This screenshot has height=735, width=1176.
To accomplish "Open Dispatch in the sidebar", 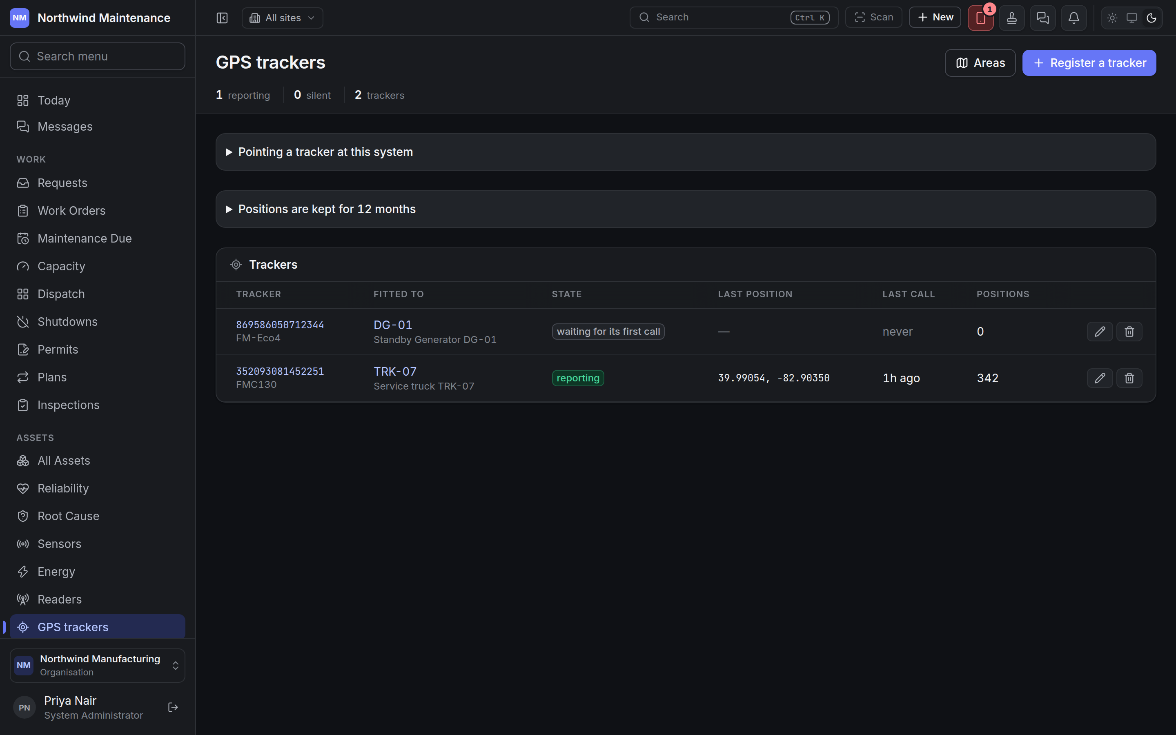I will point(98,294).
